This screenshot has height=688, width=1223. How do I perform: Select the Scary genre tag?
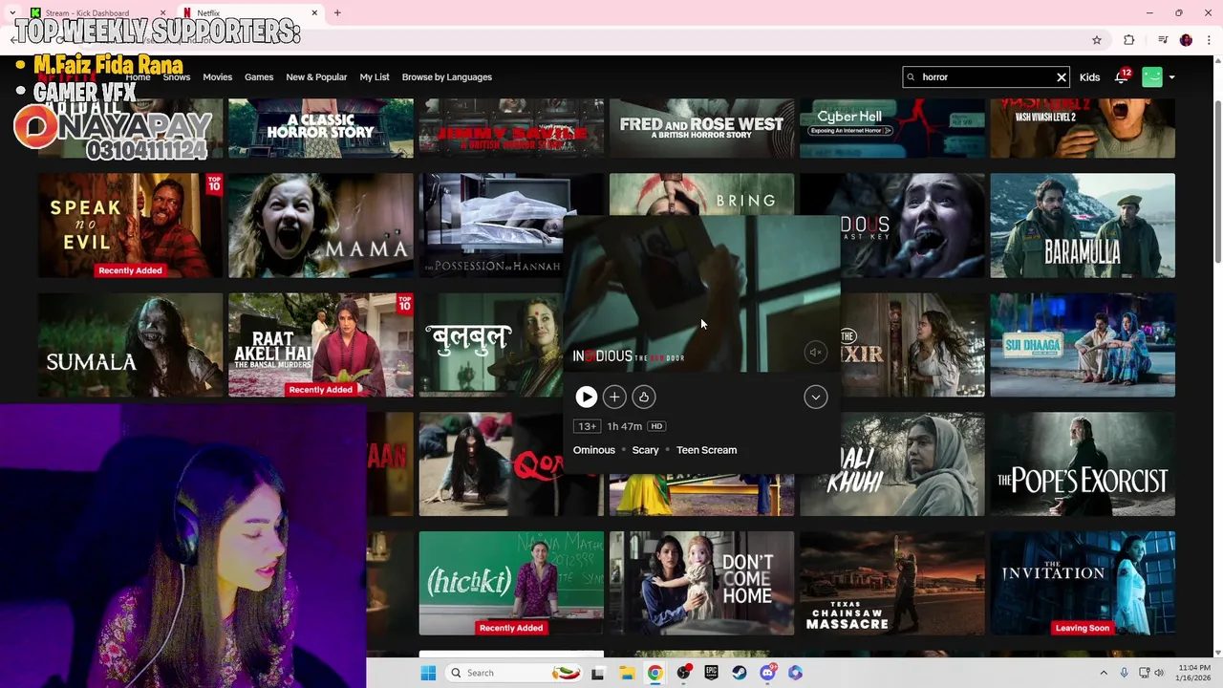pos(645,450)
